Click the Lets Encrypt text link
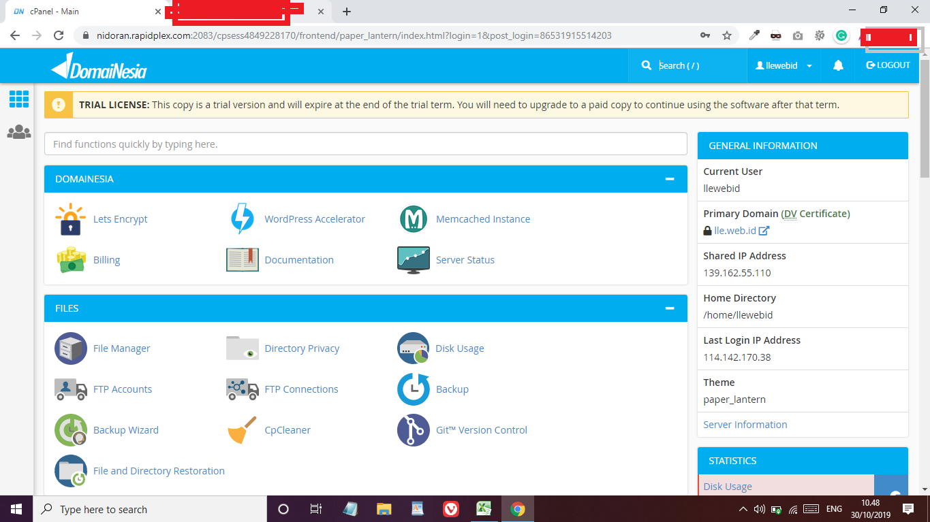930x522 pixels. [121, 219]
